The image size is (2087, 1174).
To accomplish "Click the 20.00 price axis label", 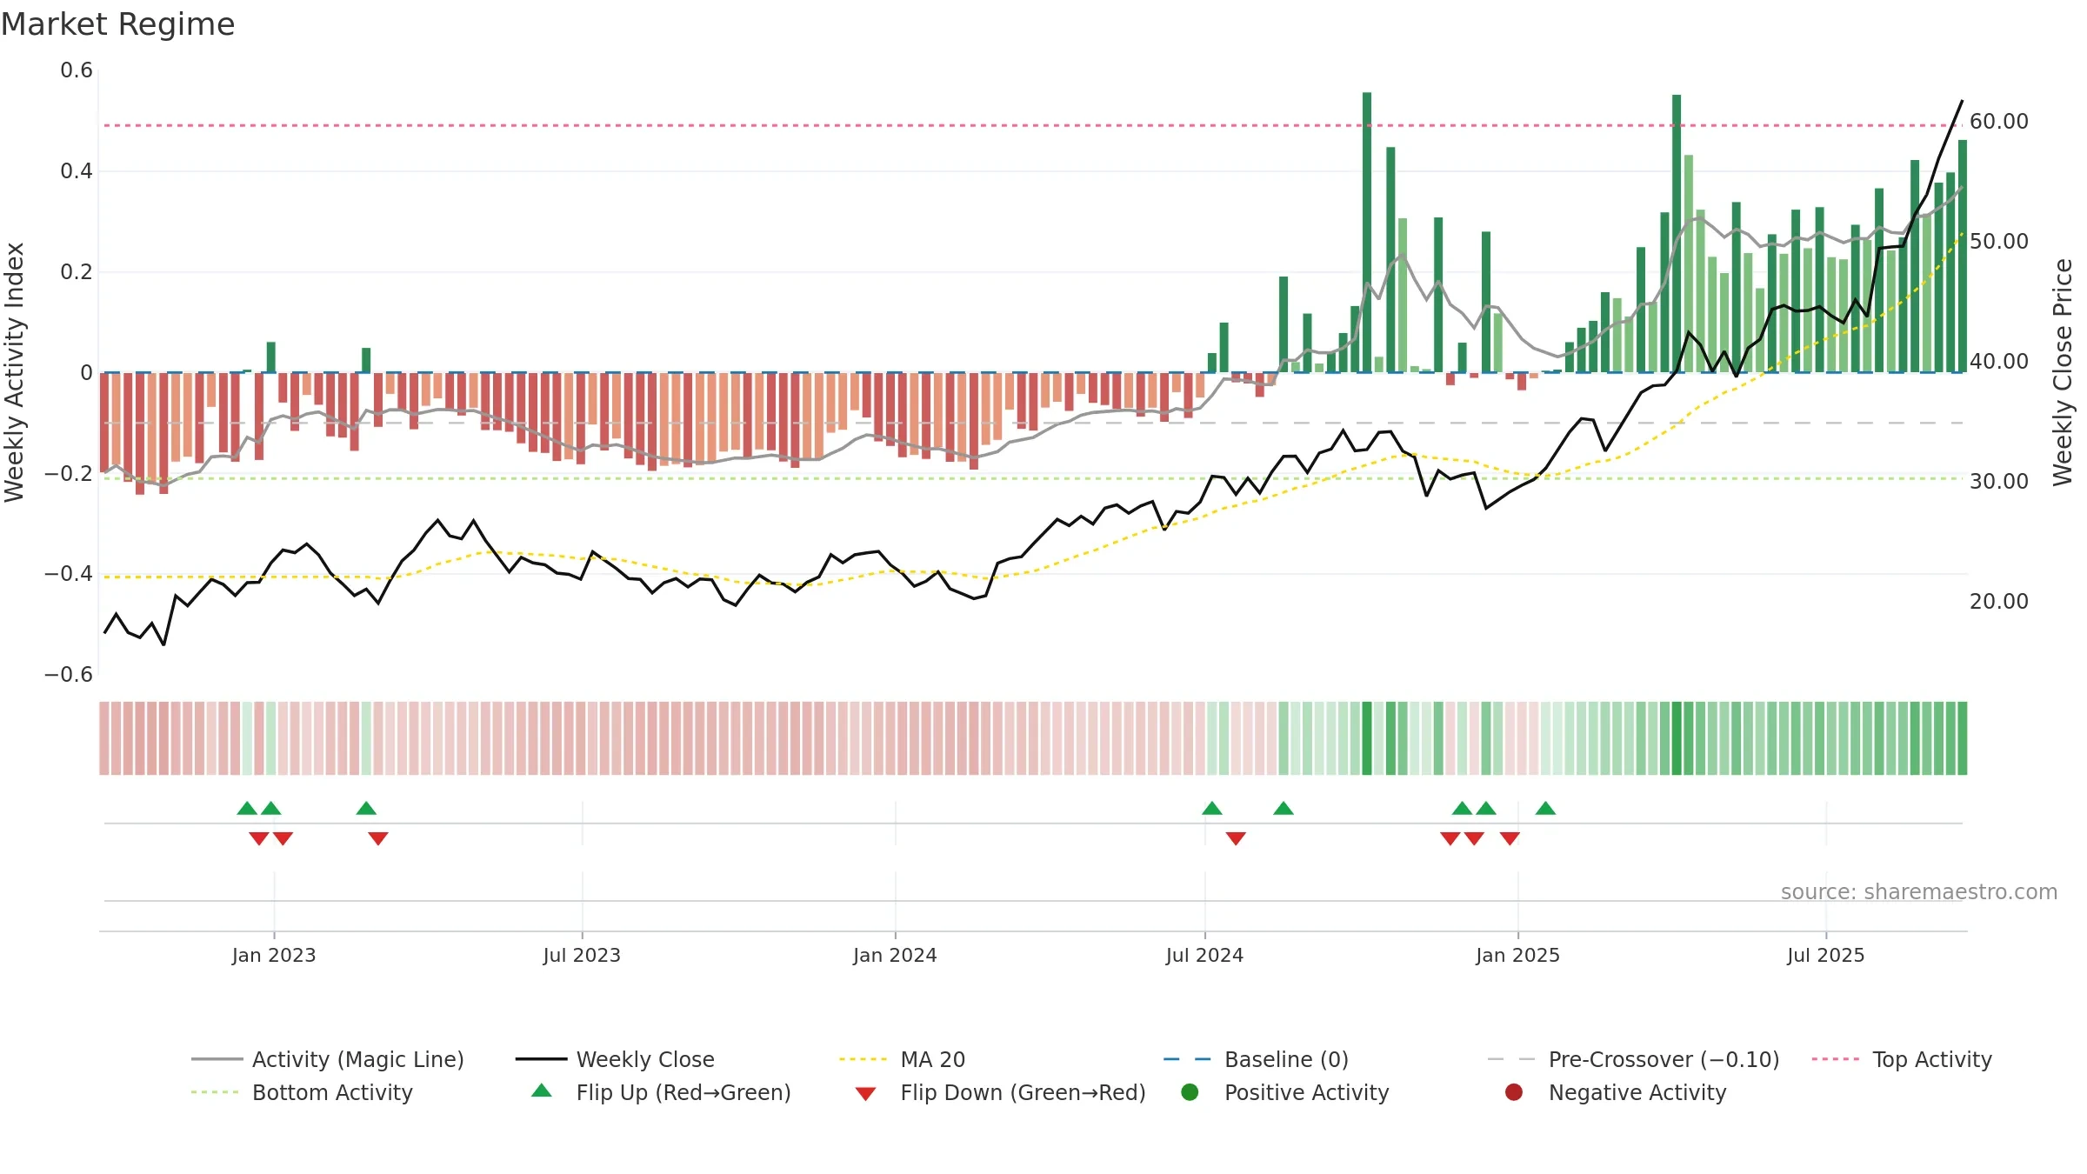I will tap(1999, 602).
